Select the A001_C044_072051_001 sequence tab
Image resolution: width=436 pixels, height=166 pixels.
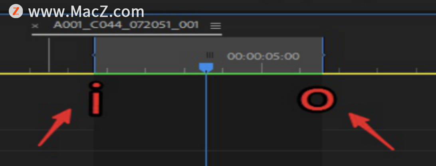(126, 25)
